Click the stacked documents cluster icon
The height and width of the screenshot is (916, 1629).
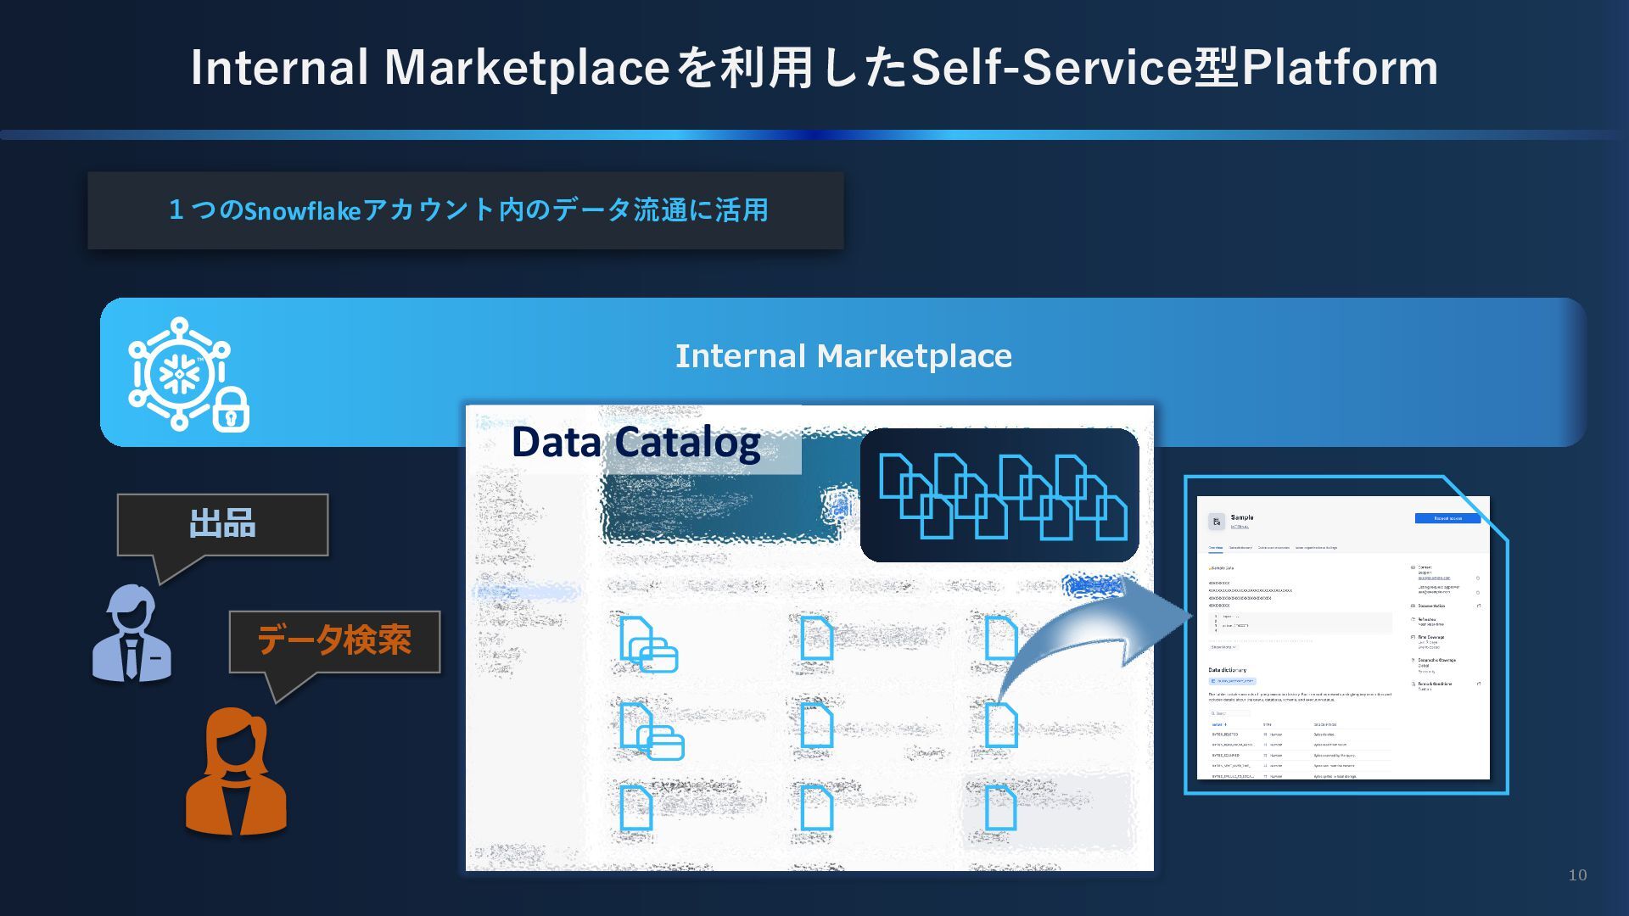click(x=999, y=495)
